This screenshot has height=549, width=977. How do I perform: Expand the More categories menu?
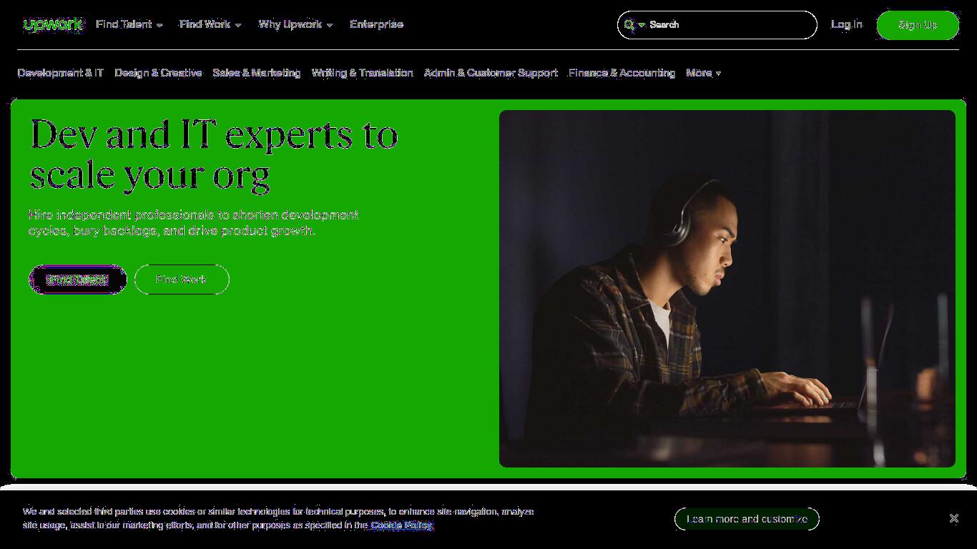704,73
